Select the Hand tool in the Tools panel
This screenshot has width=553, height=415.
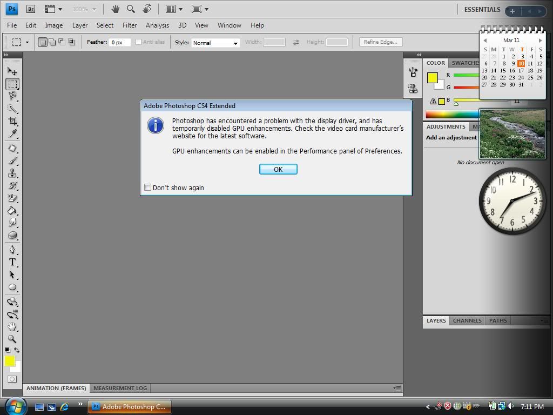pyautogui.click(x=12, y=327)
